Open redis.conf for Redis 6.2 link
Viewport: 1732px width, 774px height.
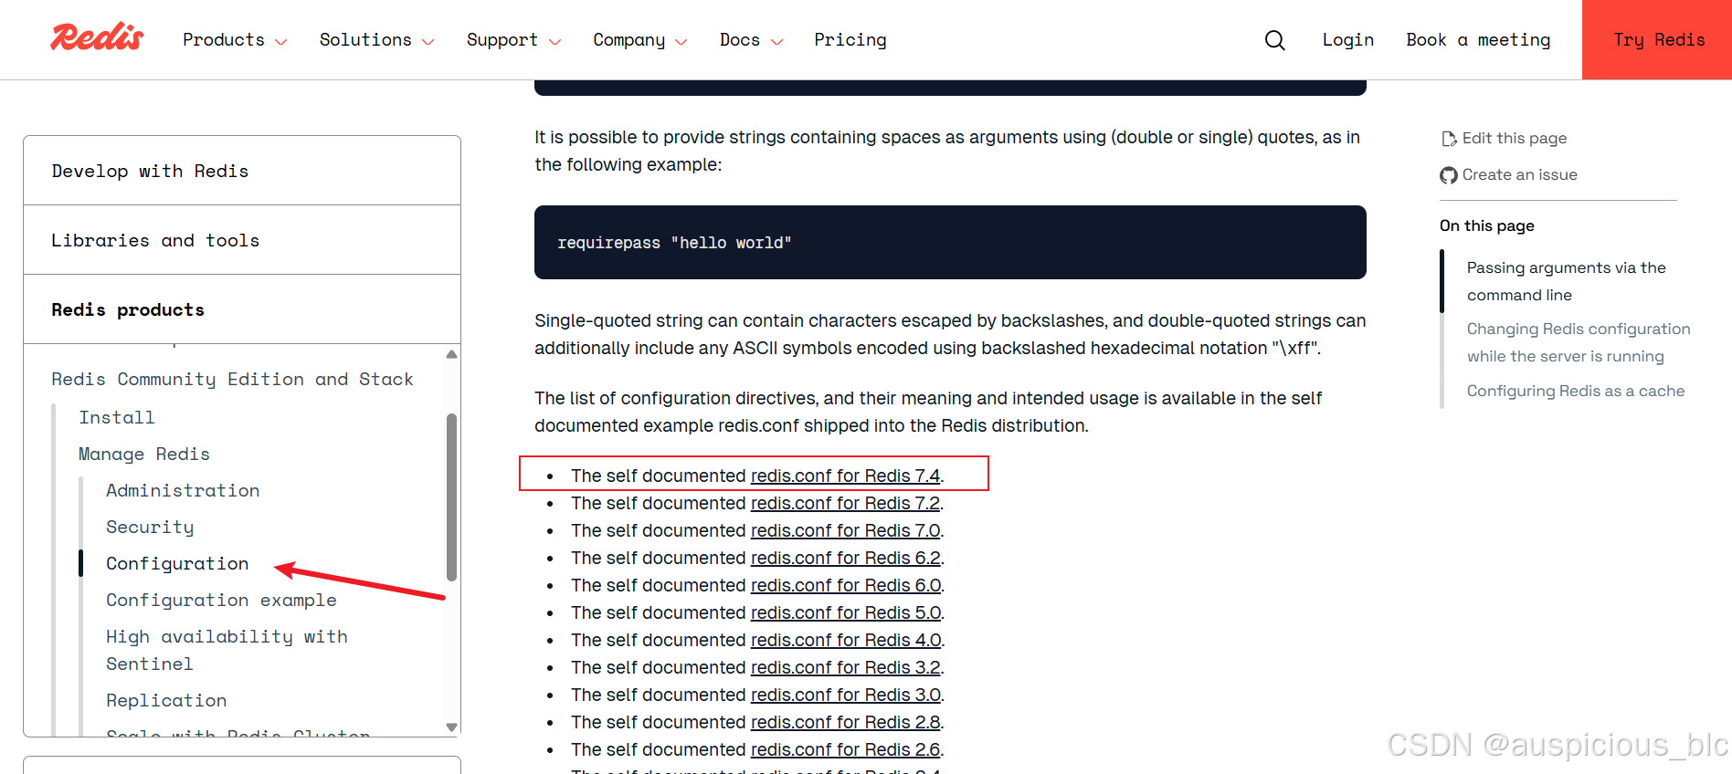(x=846, y=558)
